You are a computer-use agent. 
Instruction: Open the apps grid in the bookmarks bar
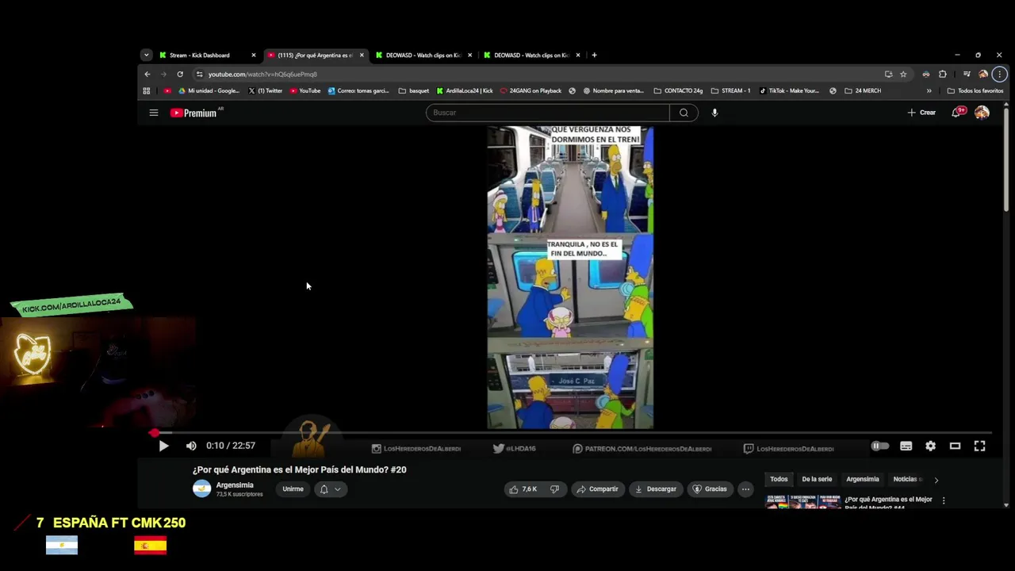click(147, 90)
